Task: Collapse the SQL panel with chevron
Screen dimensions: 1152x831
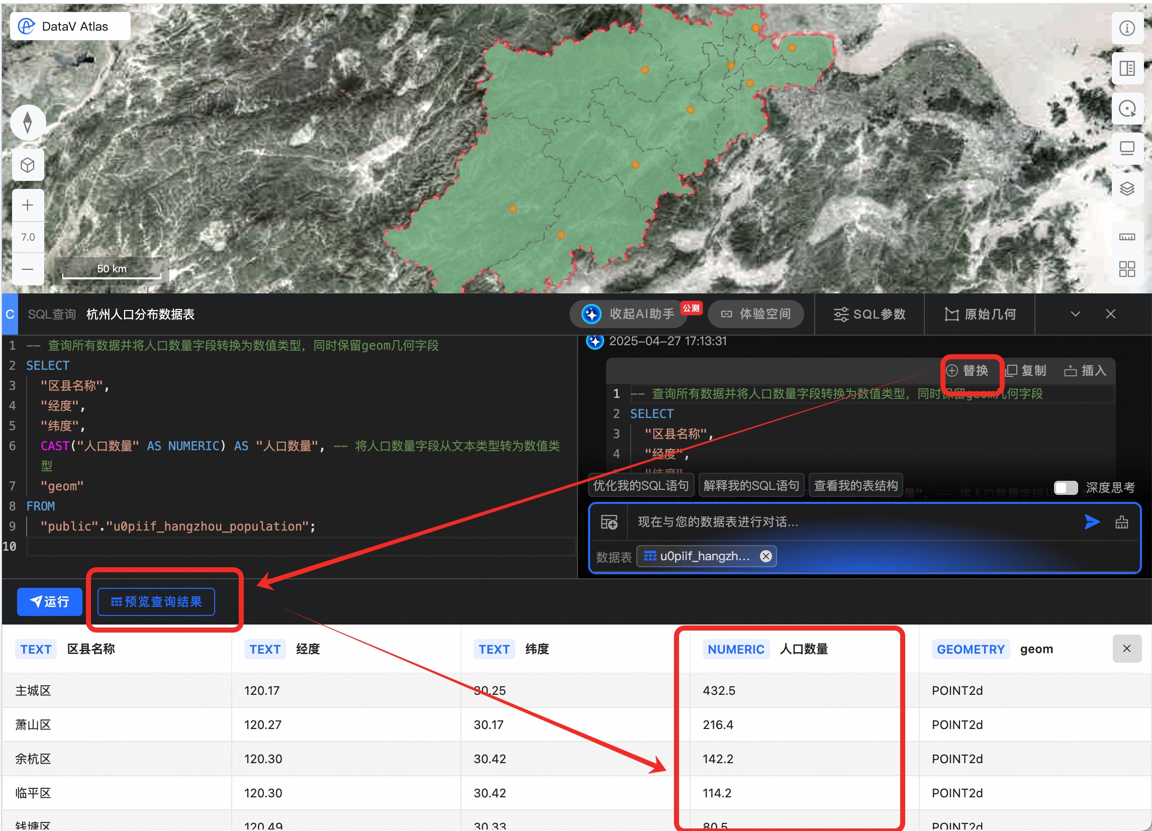Action: [x=1075, y=314]
